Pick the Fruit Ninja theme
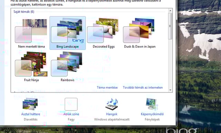This screenshot has height=133, width=221. (31, 66)
